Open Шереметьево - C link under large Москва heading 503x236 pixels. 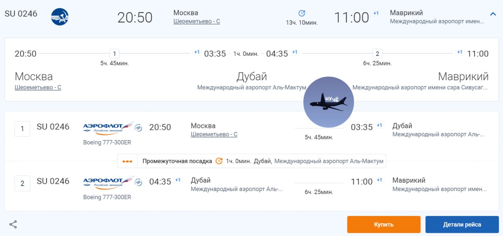(38, 87)
